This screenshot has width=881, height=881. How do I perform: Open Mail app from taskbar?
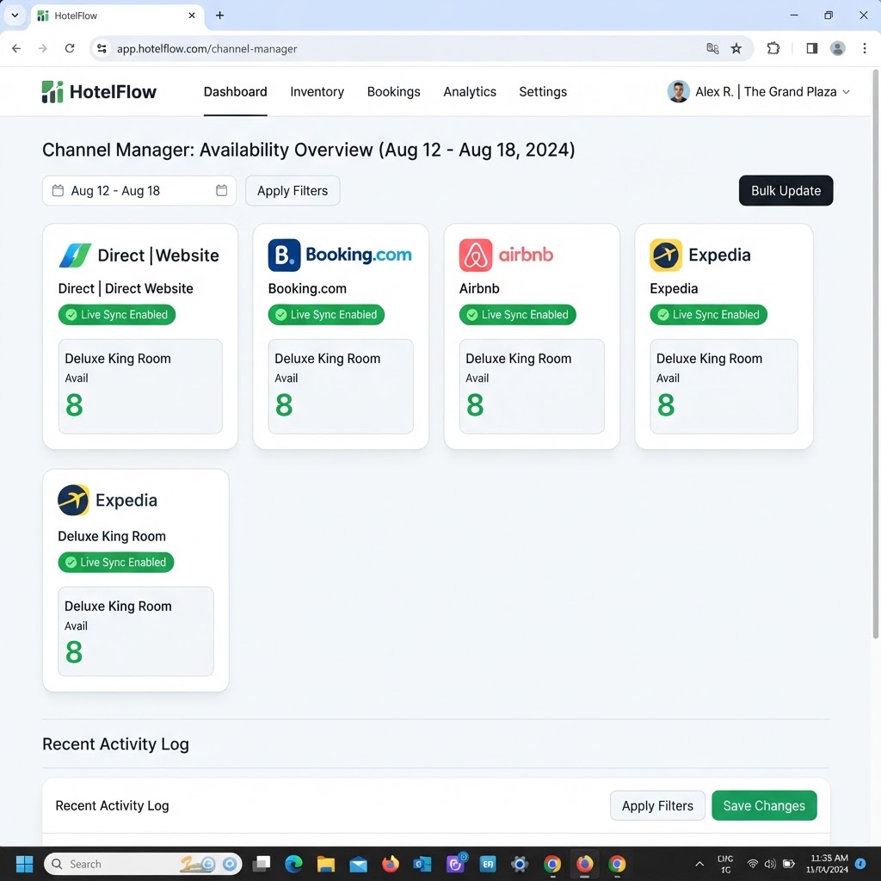tap(358, 864)
